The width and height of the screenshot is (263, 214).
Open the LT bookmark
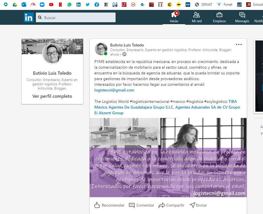[124, 5]
